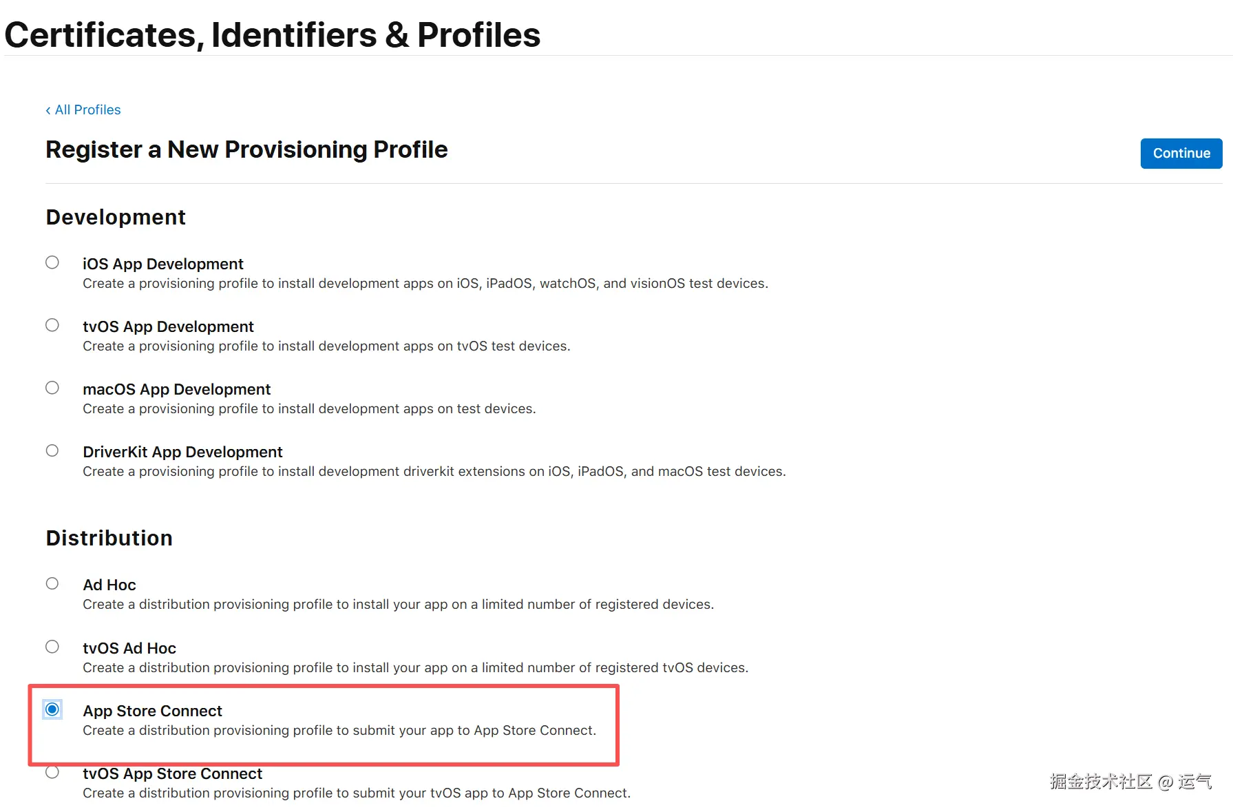Select the DriverKit App Development radio button
This screenshot has width=1233, height=812.
click(52, 450)
